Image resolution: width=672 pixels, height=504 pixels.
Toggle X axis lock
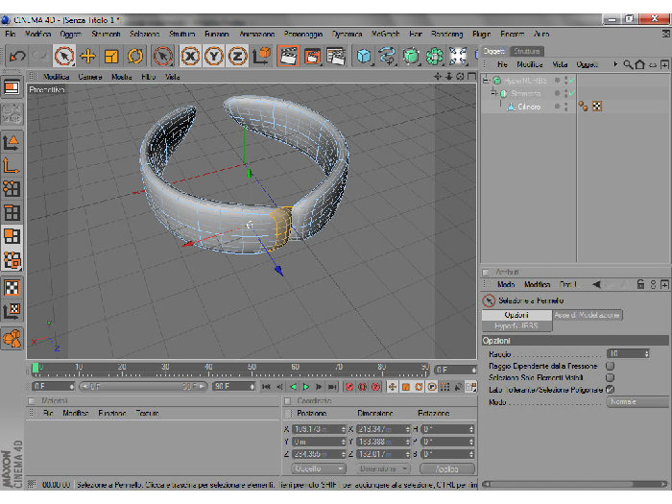pos(190,56)
